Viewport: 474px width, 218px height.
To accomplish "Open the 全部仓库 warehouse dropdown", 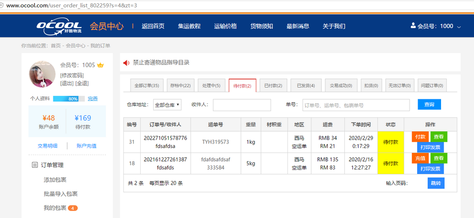I will click(x=167, y=105).
